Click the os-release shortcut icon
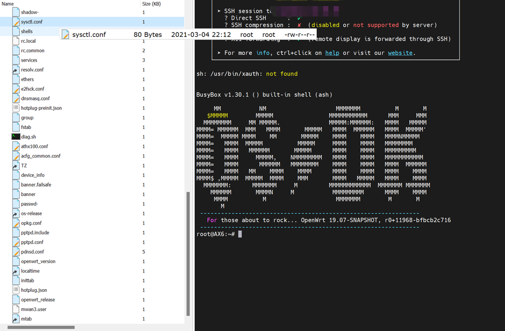 tap(16, 214)
